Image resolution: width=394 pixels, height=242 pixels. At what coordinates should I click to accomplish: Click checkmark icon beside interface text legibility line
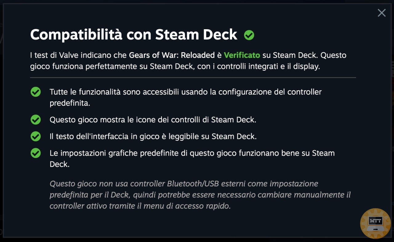36,136
